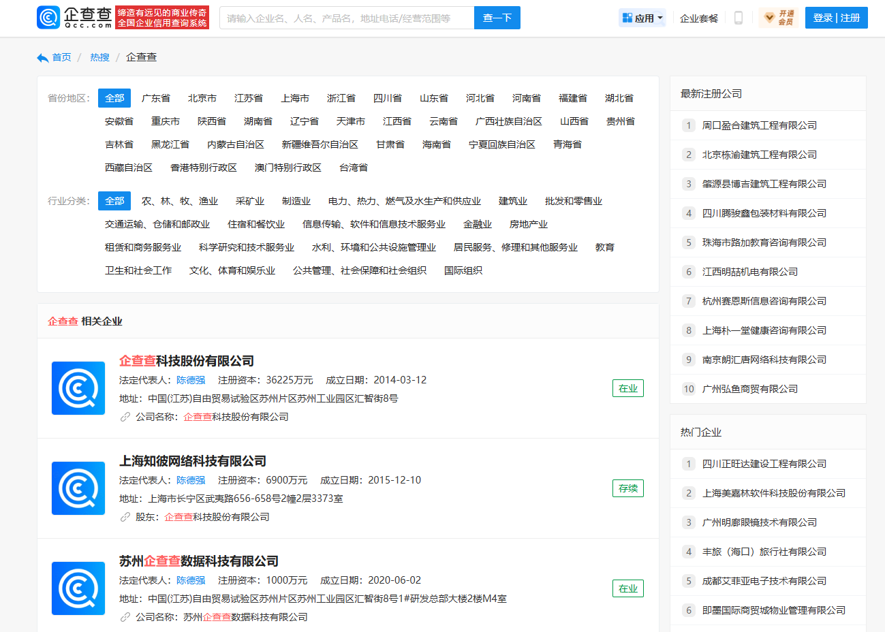Go to 热搜 breadcrumb link
This screenshot has width=885, height=632.
pyautogui.click(x=99, y=57)
